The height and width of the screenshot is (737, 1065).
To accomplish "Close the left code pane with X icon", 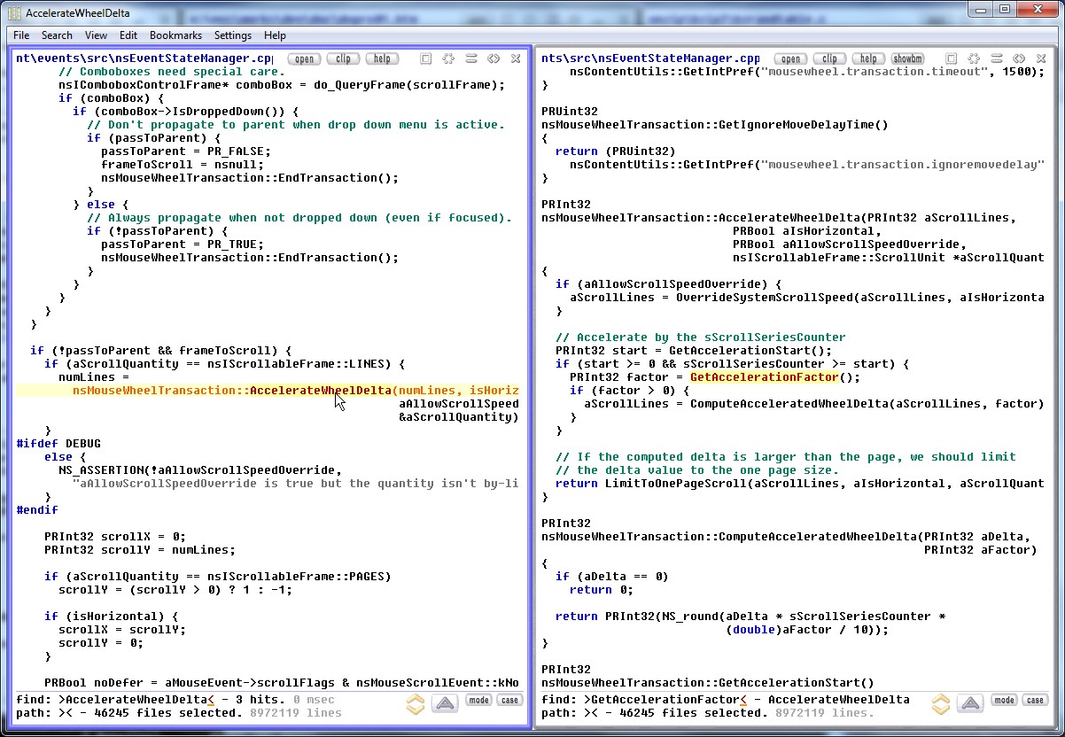I will point(516,58).
